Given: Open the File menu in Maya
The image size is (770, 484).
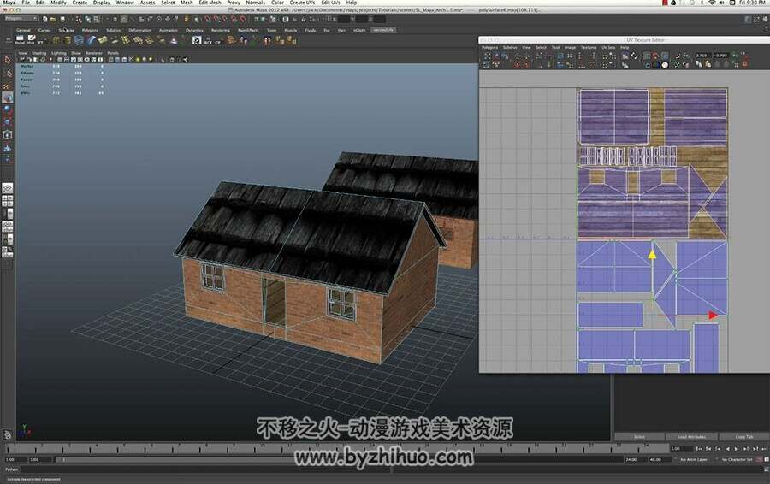Looking at the screenshot, I should [26, 3].
